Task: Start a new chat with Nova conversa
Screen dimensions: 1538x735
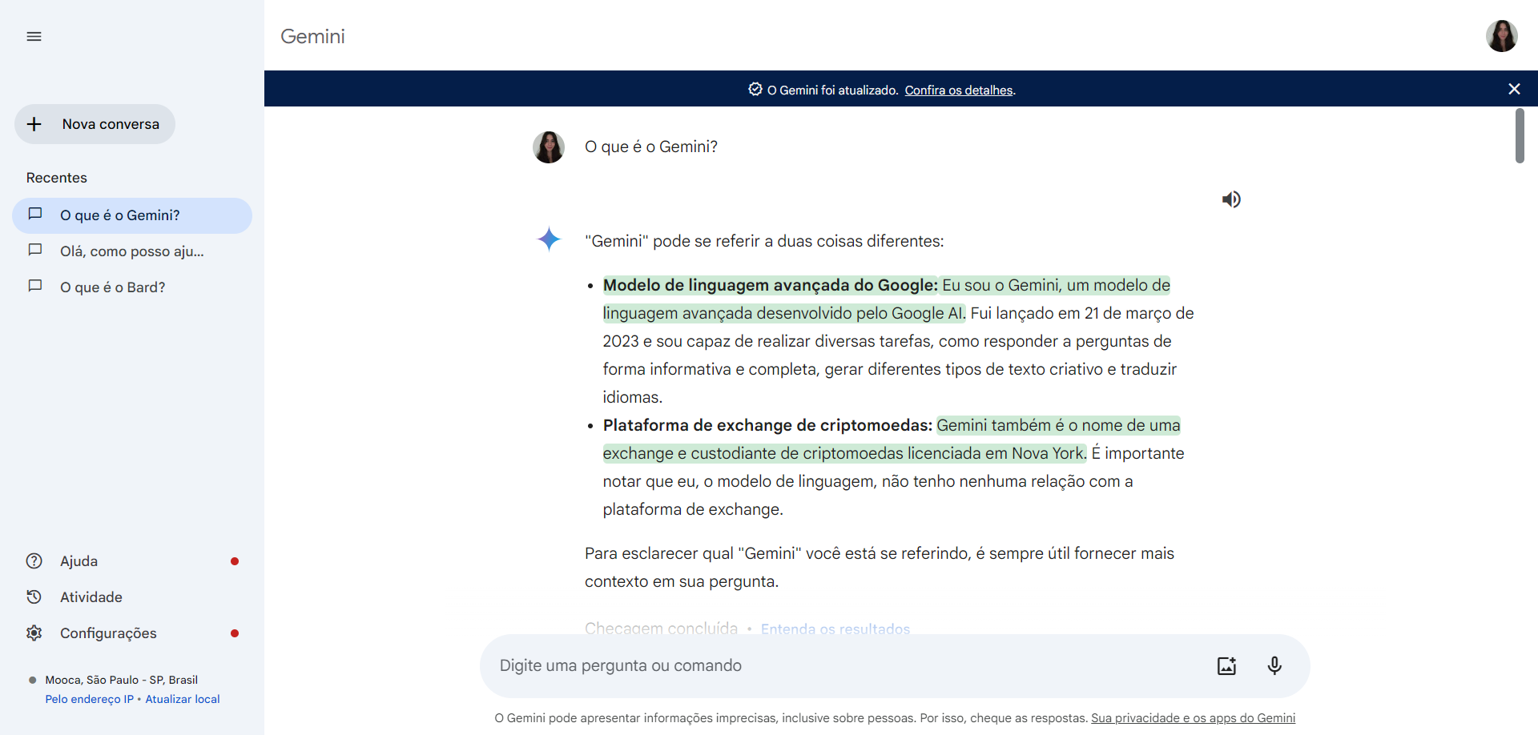Action: tap(95, 124)
